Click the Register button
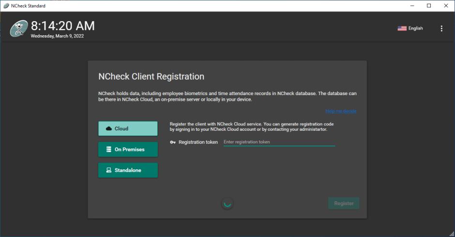 (344, 203)
